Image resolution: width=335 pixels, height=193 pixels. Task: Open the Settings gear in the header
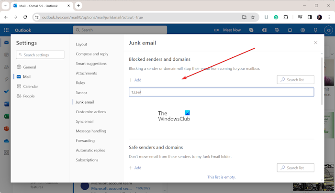pos(303,30)
